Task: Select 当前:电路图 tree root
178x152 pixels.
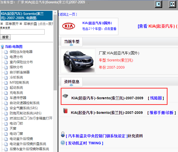Action: [x=14, y=47]
